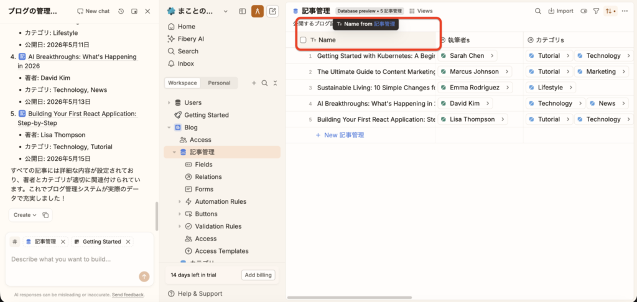Switch to the Personal tab

pyautogui.click(x=219, y=83)
